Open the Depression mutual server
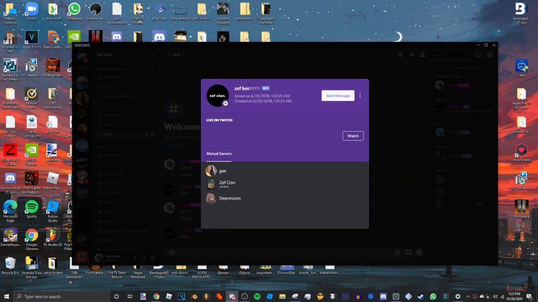 [285, 198]
